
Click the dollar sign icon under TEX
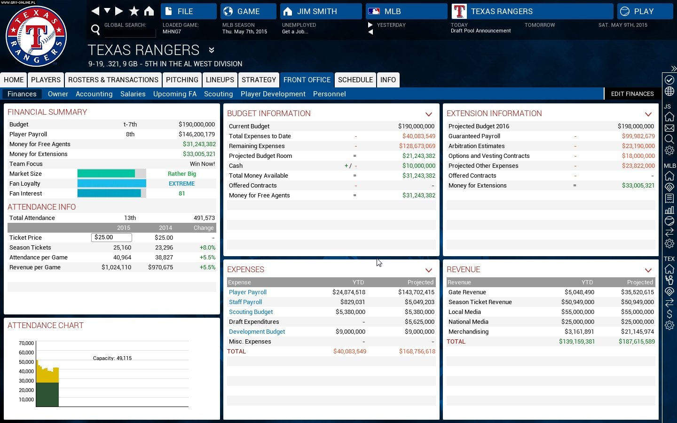point(669,314)
